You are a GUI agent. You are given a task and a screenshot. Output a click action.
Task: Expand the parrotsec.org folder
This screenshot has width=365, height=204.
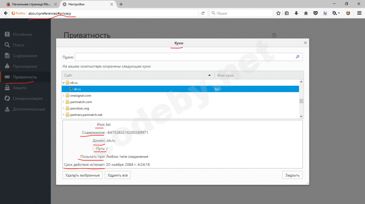pyautogui.click(x=63, y=108)
